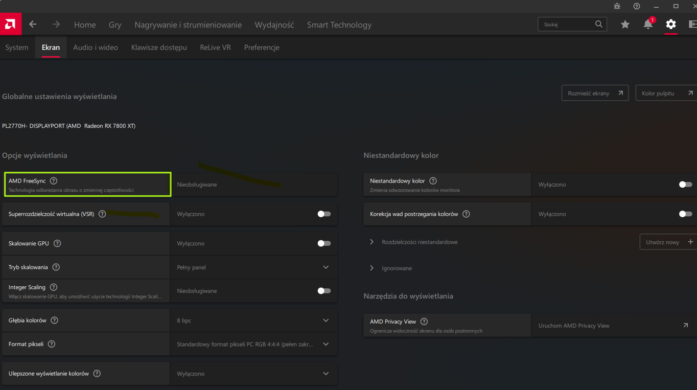The height and width of the screenshot is (390, 697).
Task: Expand Ignorowane section
Action: (372, 268)
